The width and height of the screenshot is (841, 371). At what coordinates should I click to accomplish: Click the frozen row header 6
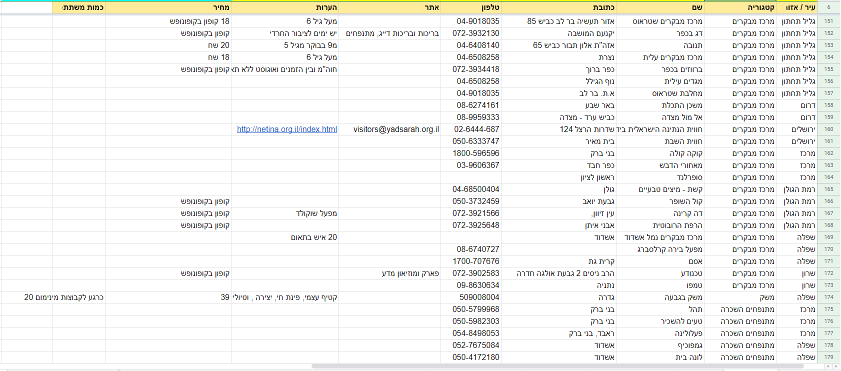coord(828,7)
